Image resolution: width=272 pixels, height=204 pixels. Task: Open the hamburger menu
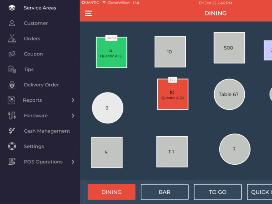click(x=88, y=14)
